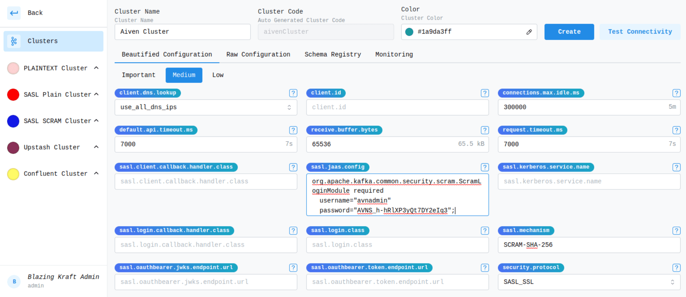Focus the request.timeout.ms field
The height and width of the screenshot is (297, 686).
pyautogui.click(x=589, y=144)
